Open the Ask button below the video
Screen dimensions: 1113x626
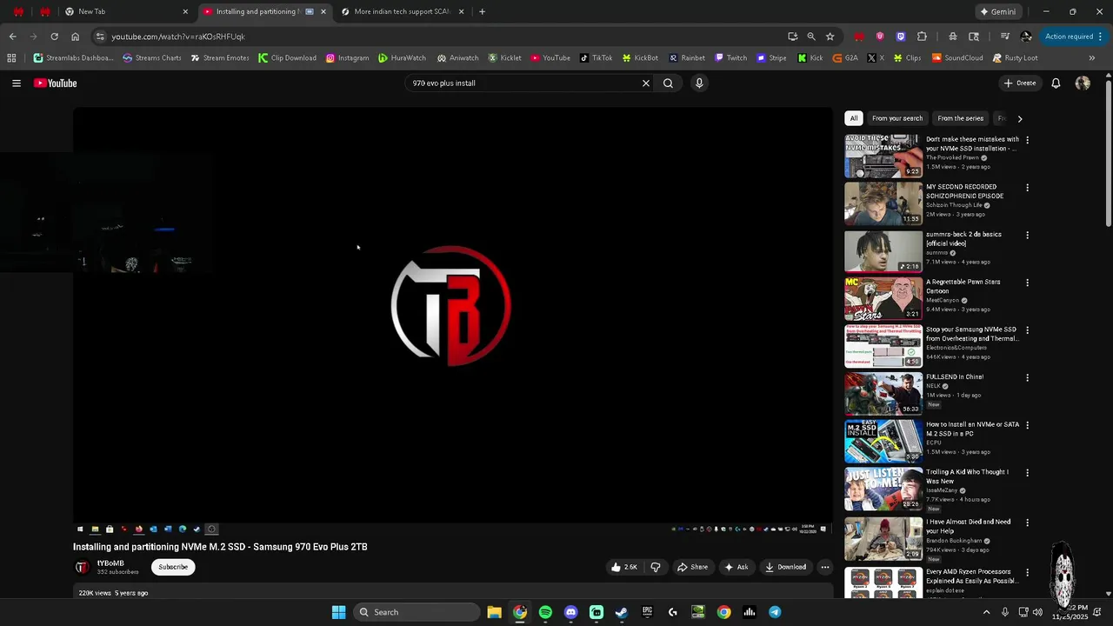736,567
